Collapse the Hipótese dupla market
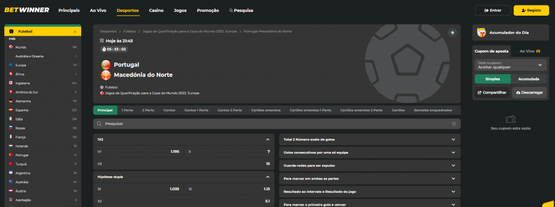Viewport: 555px width, 207px height. point(268,177)
